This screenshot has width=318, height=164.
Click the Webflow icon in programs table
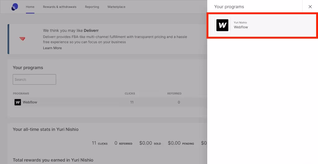(x=18, y=102)
